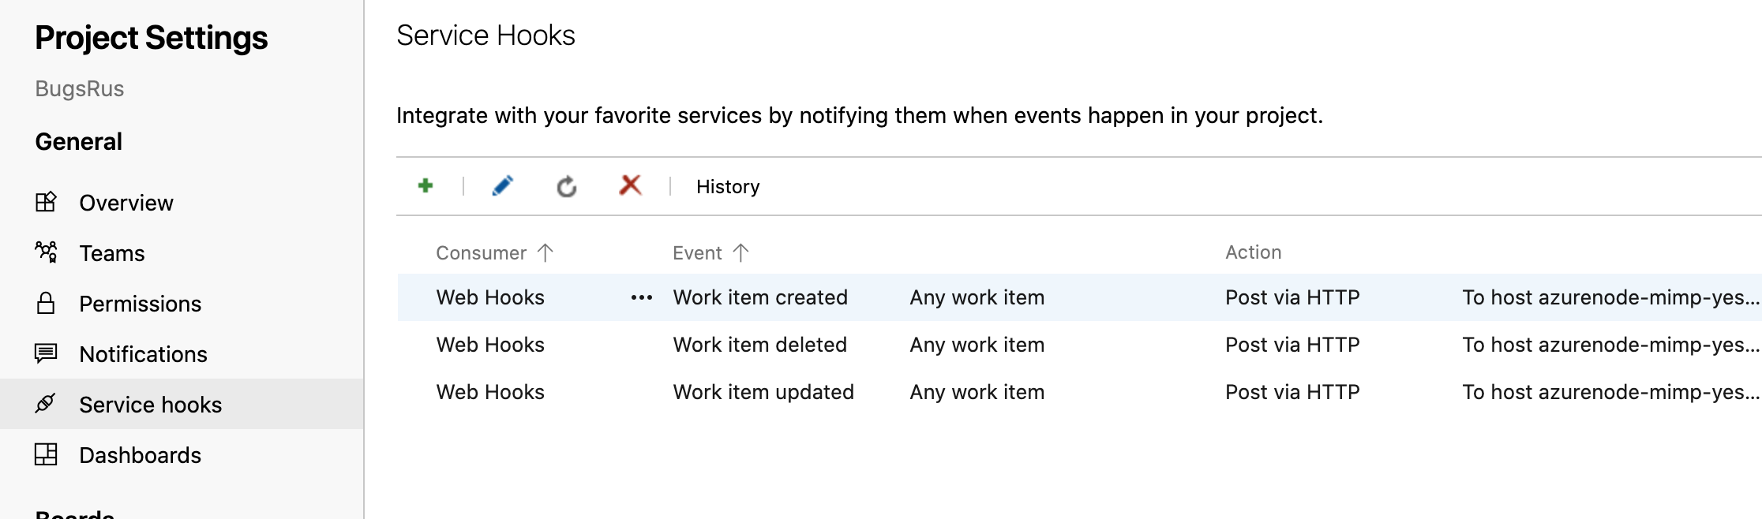Viewport: 1762px width, 519px height.
Task: Open the Notifications settings link
Action: (143, 354)
